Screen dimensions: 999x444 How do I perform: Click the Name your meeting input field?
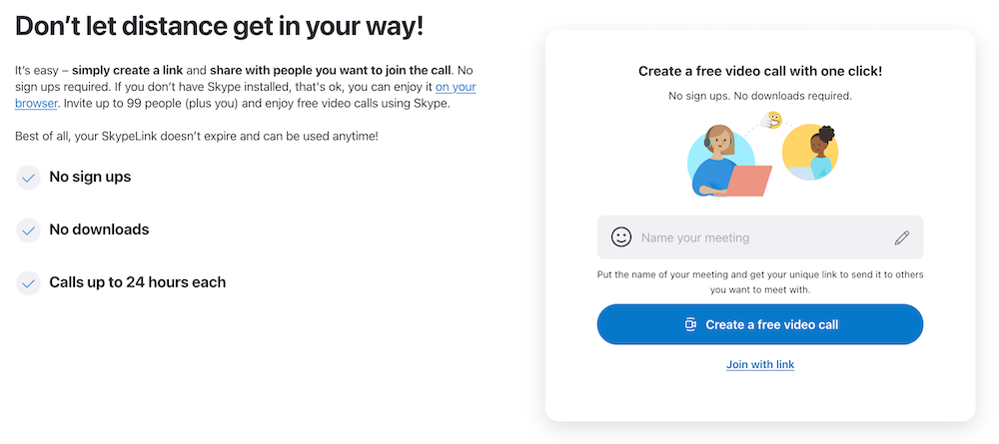[759, 237]
